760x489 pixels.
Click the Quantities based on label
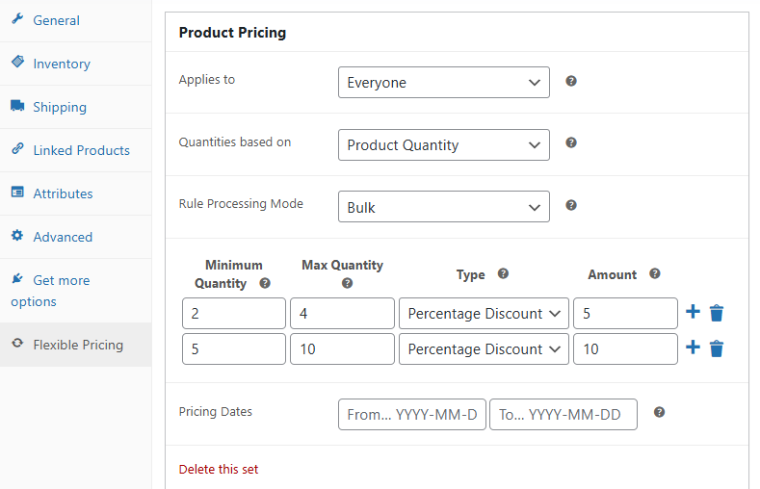click(235, 142)
